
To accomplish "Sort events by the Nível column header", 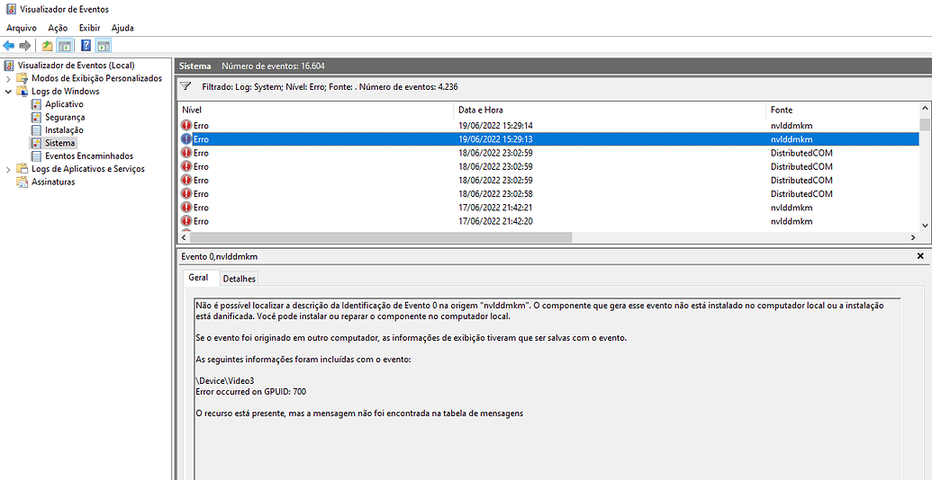I will coord(316,111).
